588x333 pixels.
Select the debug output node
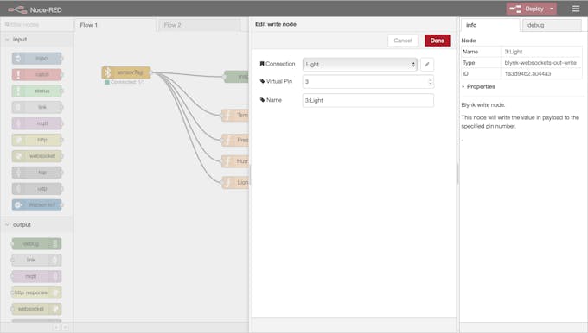tap(36, 244)
